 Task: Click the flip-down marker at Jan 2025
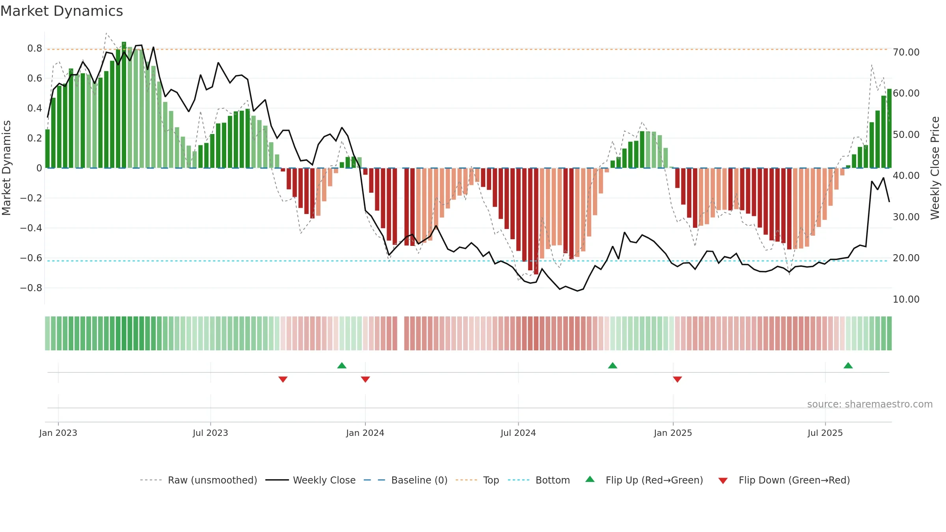tap(677, 379)
